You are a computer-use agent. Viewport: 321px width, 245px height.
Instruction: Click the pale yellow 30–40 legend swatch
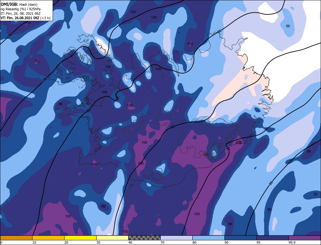pyautogui.click(x=112, y=238)
